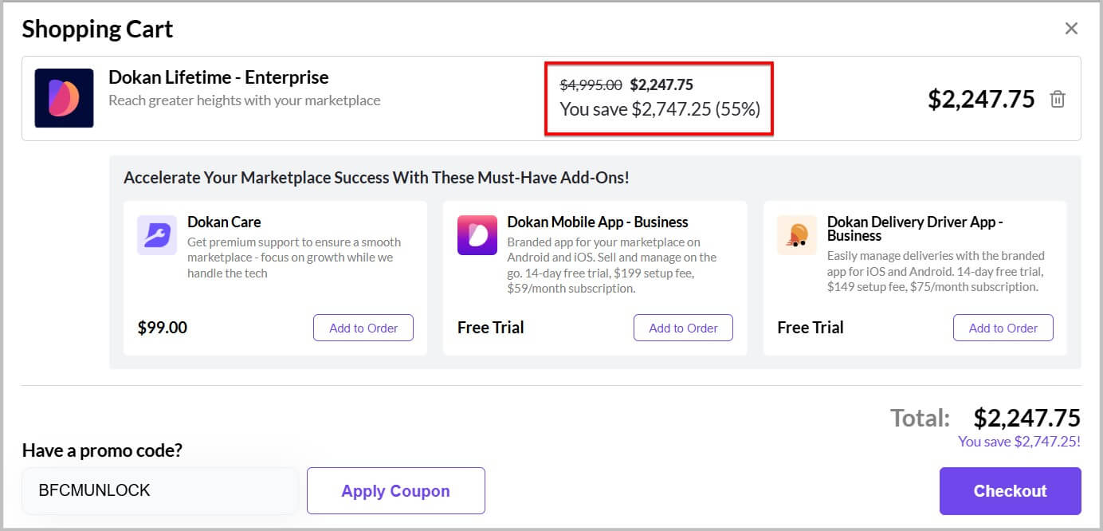Add Dokan Mobile App to order
This screenshot has height=531, width=1103.
683,328
